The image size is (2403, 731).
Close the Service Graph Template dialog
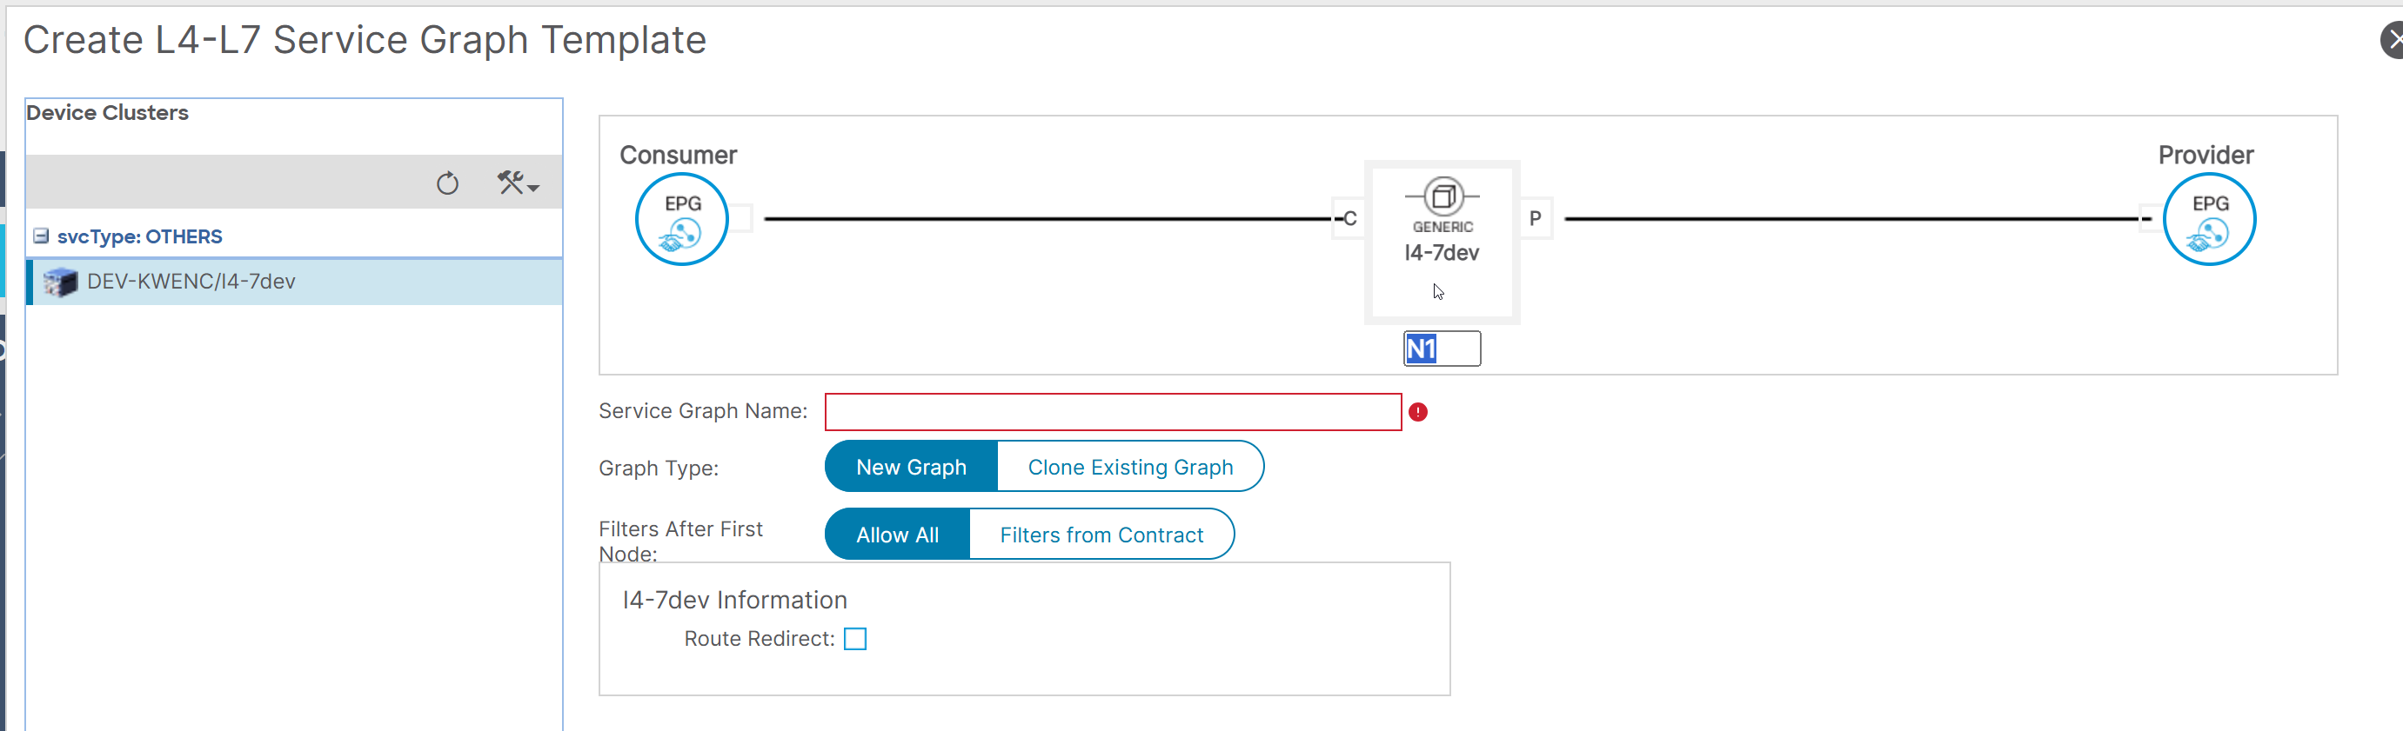pos(2393,40)
